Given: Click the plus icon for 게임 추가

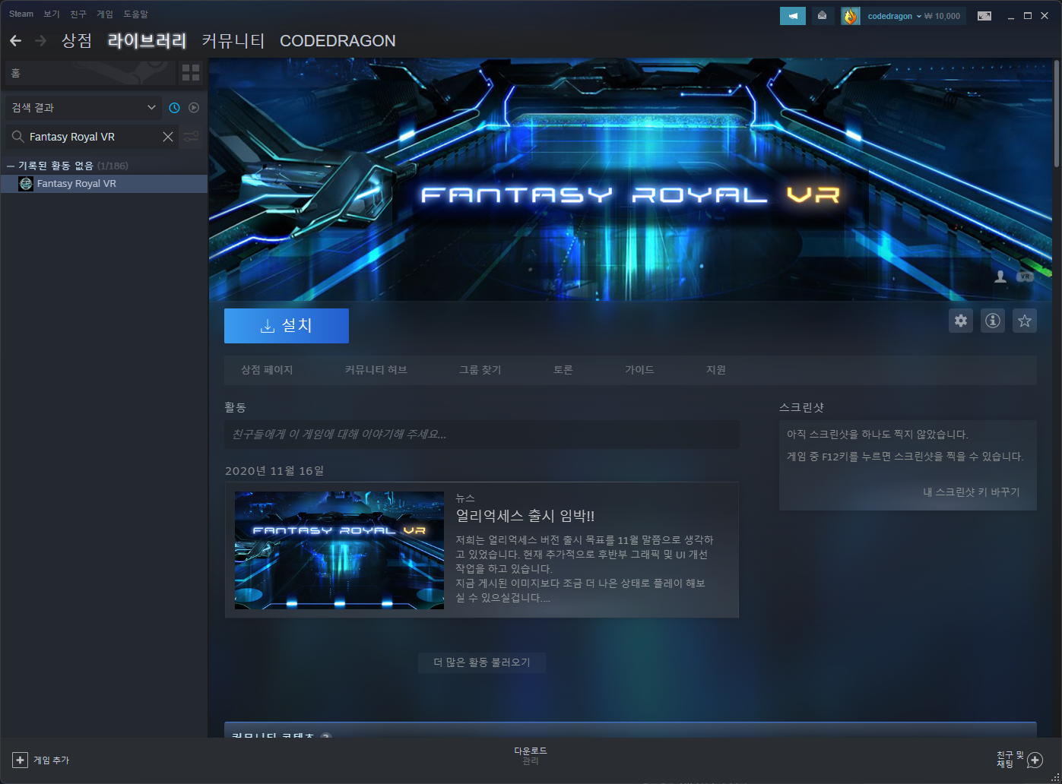Looking at the screenshot, I should 20,760.
